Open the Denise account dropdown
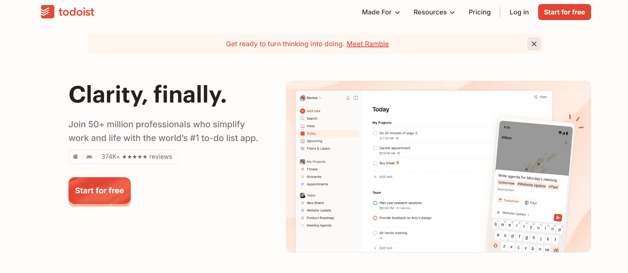Viewport: 628px width, 273px height. click(x=311, y=98)
